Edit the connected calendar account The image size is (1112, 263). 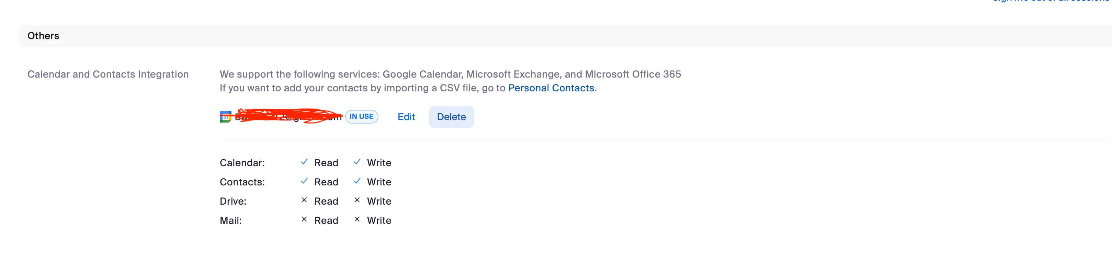406,117
